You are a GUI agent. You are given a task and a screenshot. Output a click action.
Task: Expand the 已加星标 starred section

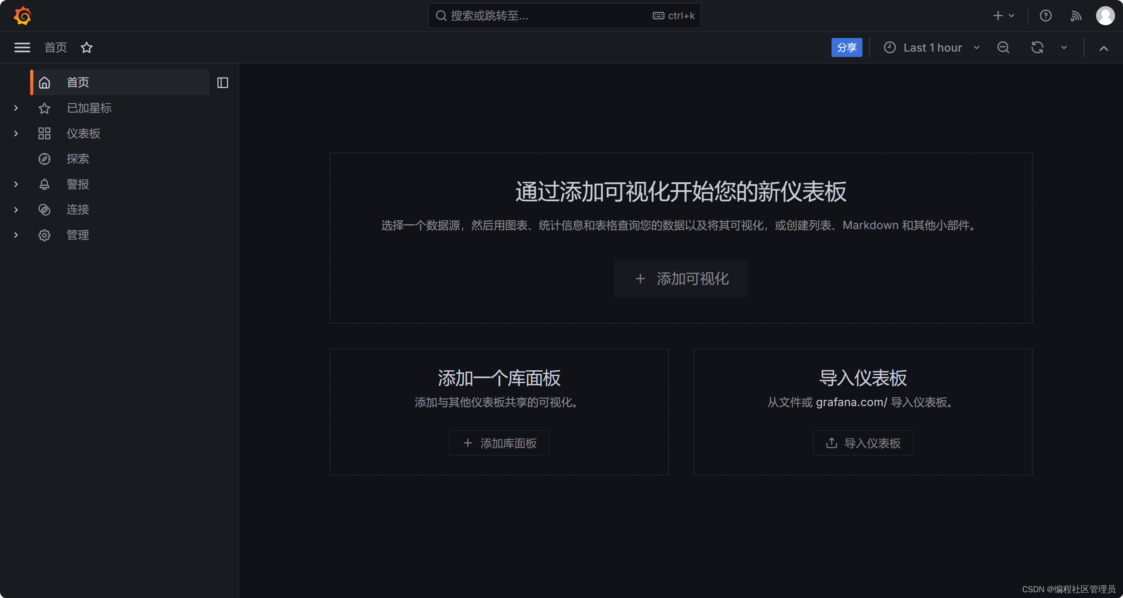[16, 108]
